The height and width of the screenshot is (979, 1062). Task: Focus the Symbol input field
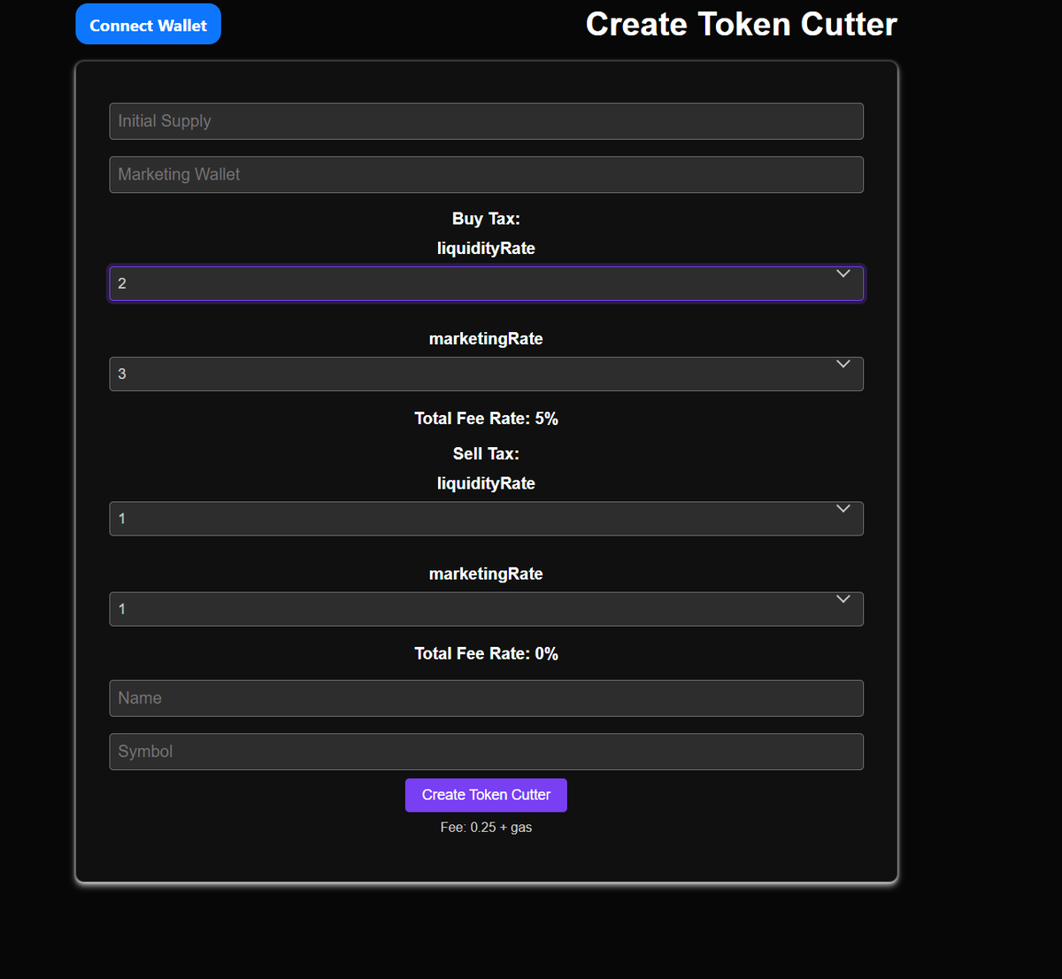486,752
